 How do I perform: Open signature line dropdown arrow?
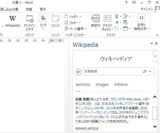(x=130, y=16)
